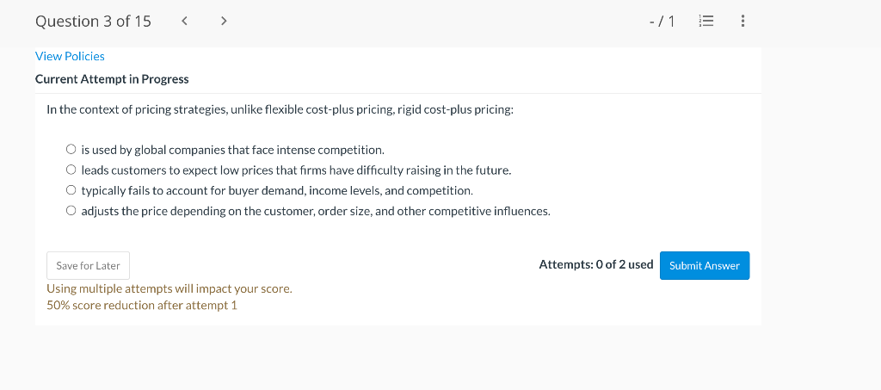Open the View Policies link
This screenshot has width=881, height=390.
pos(70,56)
